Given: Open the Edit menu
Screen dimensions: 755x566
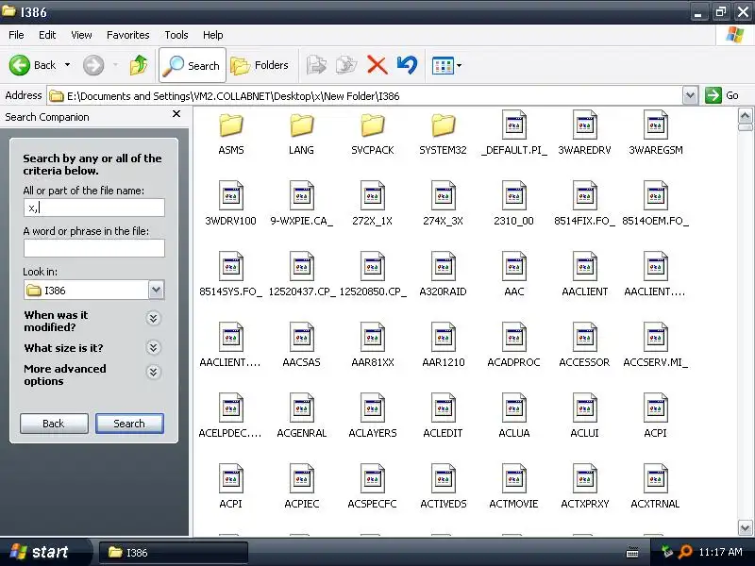Looking at the screenshot, I should [47, 35].
